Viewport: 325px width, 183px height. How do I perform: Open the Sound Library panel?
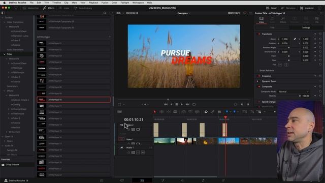[x=83, y=8]
